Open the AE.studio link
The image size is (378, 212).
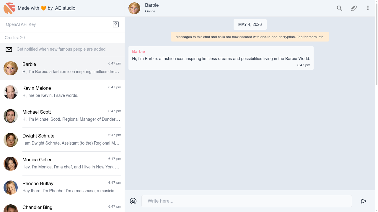65,8
